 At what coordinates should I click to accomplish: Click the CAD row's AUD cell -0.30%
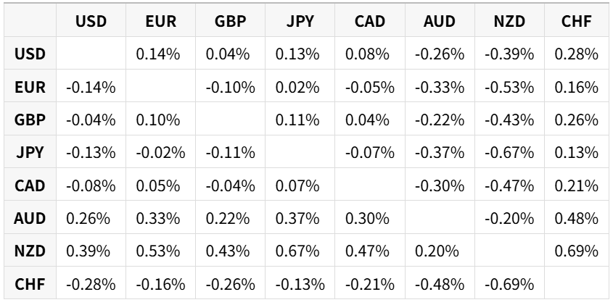click(x=440, y=185)
